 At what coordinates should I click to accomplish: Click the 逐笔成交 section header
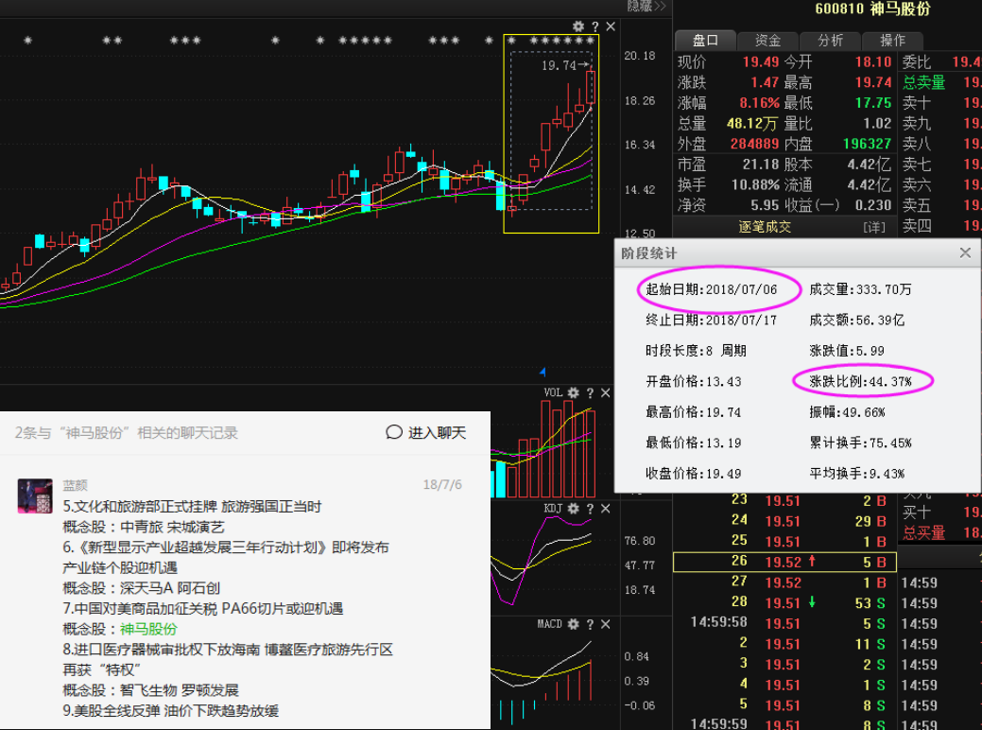pyautogui.click(x=764, y=227)
